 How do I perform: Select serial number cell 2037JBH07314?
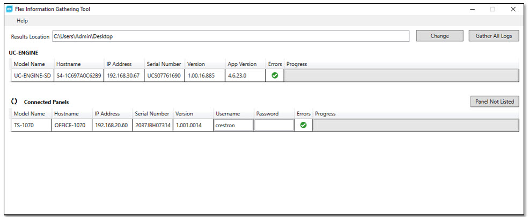[153, 125]
